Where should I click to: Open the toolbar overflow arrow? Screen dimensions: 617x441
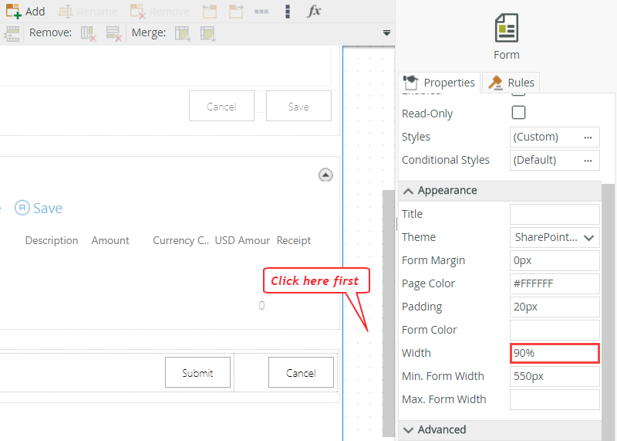(x=387, y=32)
